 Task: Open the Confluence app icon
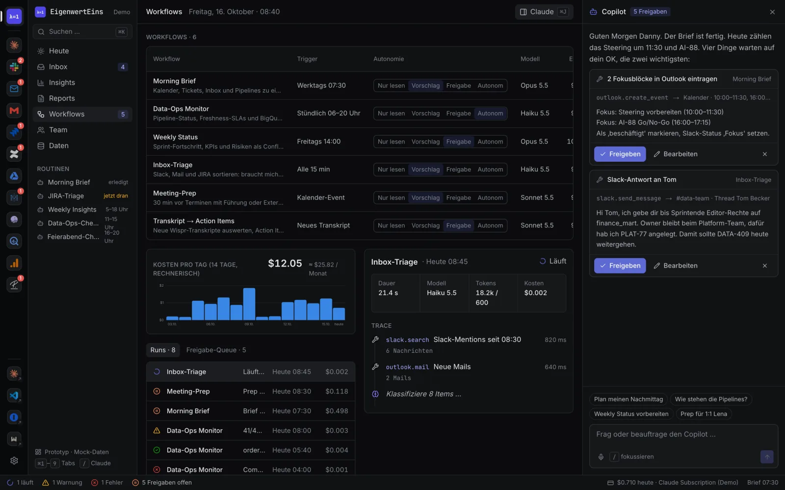click(x=14, y=154)
